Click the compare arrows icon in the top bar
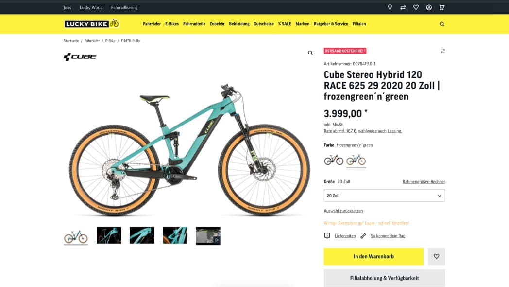Image resolution: width=509 pixels, height=287 pixels. [404, 7]
